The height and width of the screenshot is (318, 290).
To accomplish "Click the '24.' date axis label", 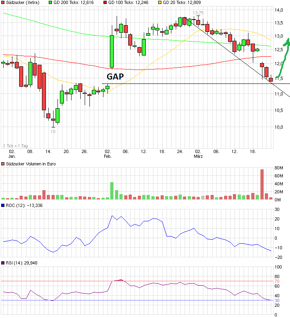I will click(180, 151).
